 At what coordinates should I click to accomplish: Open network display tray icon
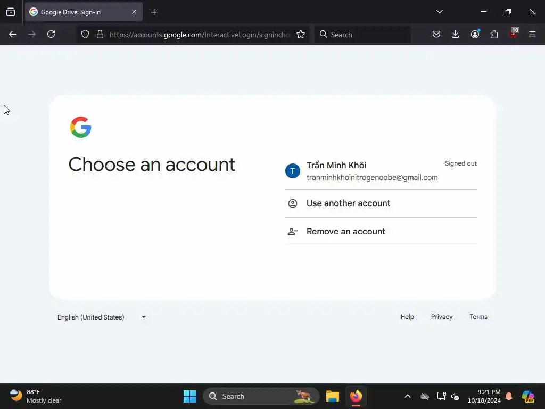tap(441, 396)
